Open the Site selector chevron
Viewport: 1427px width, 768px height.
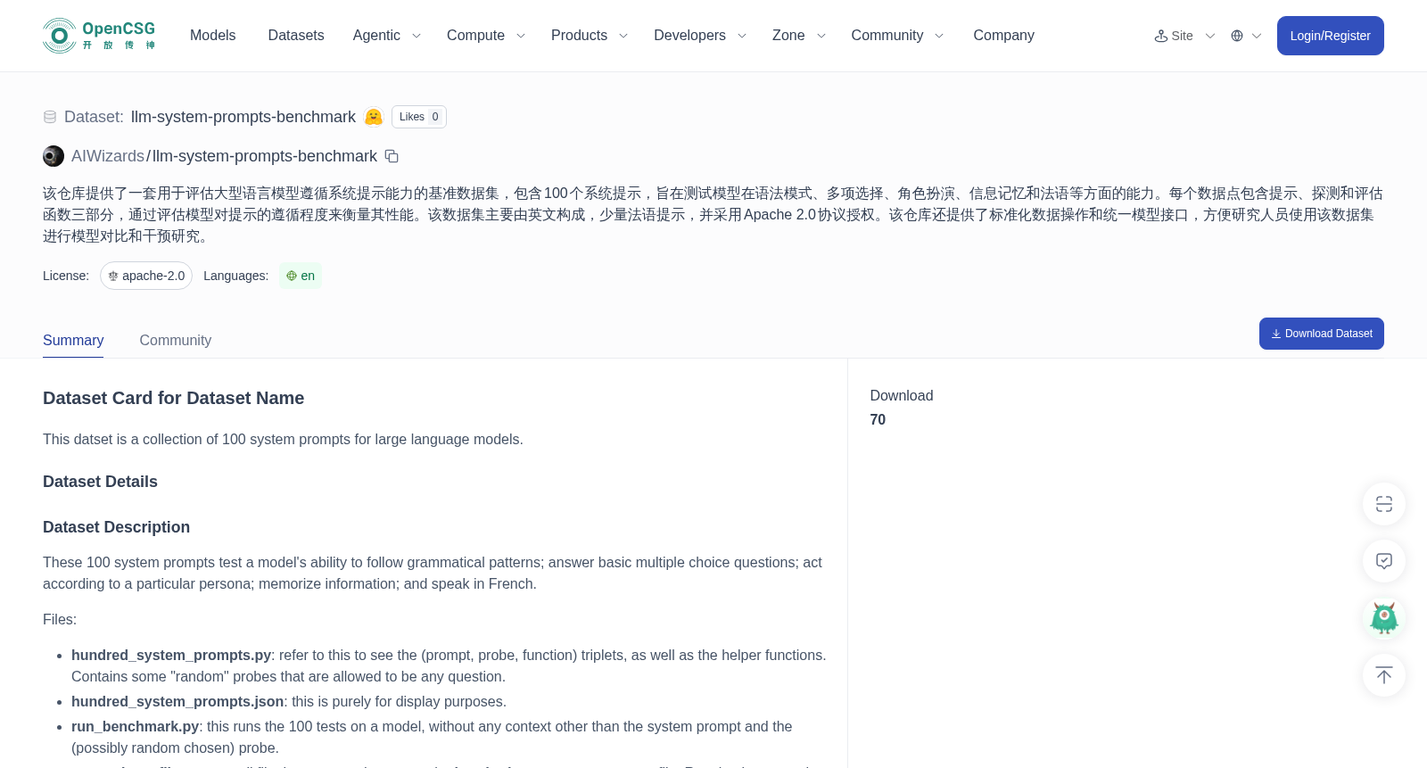[x=1210, y=36]
